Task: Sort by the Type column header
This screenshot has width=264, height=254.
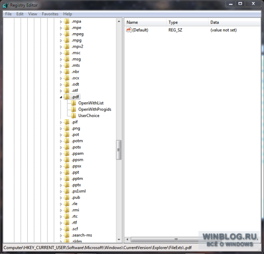Action: click(x=187, y=23)
